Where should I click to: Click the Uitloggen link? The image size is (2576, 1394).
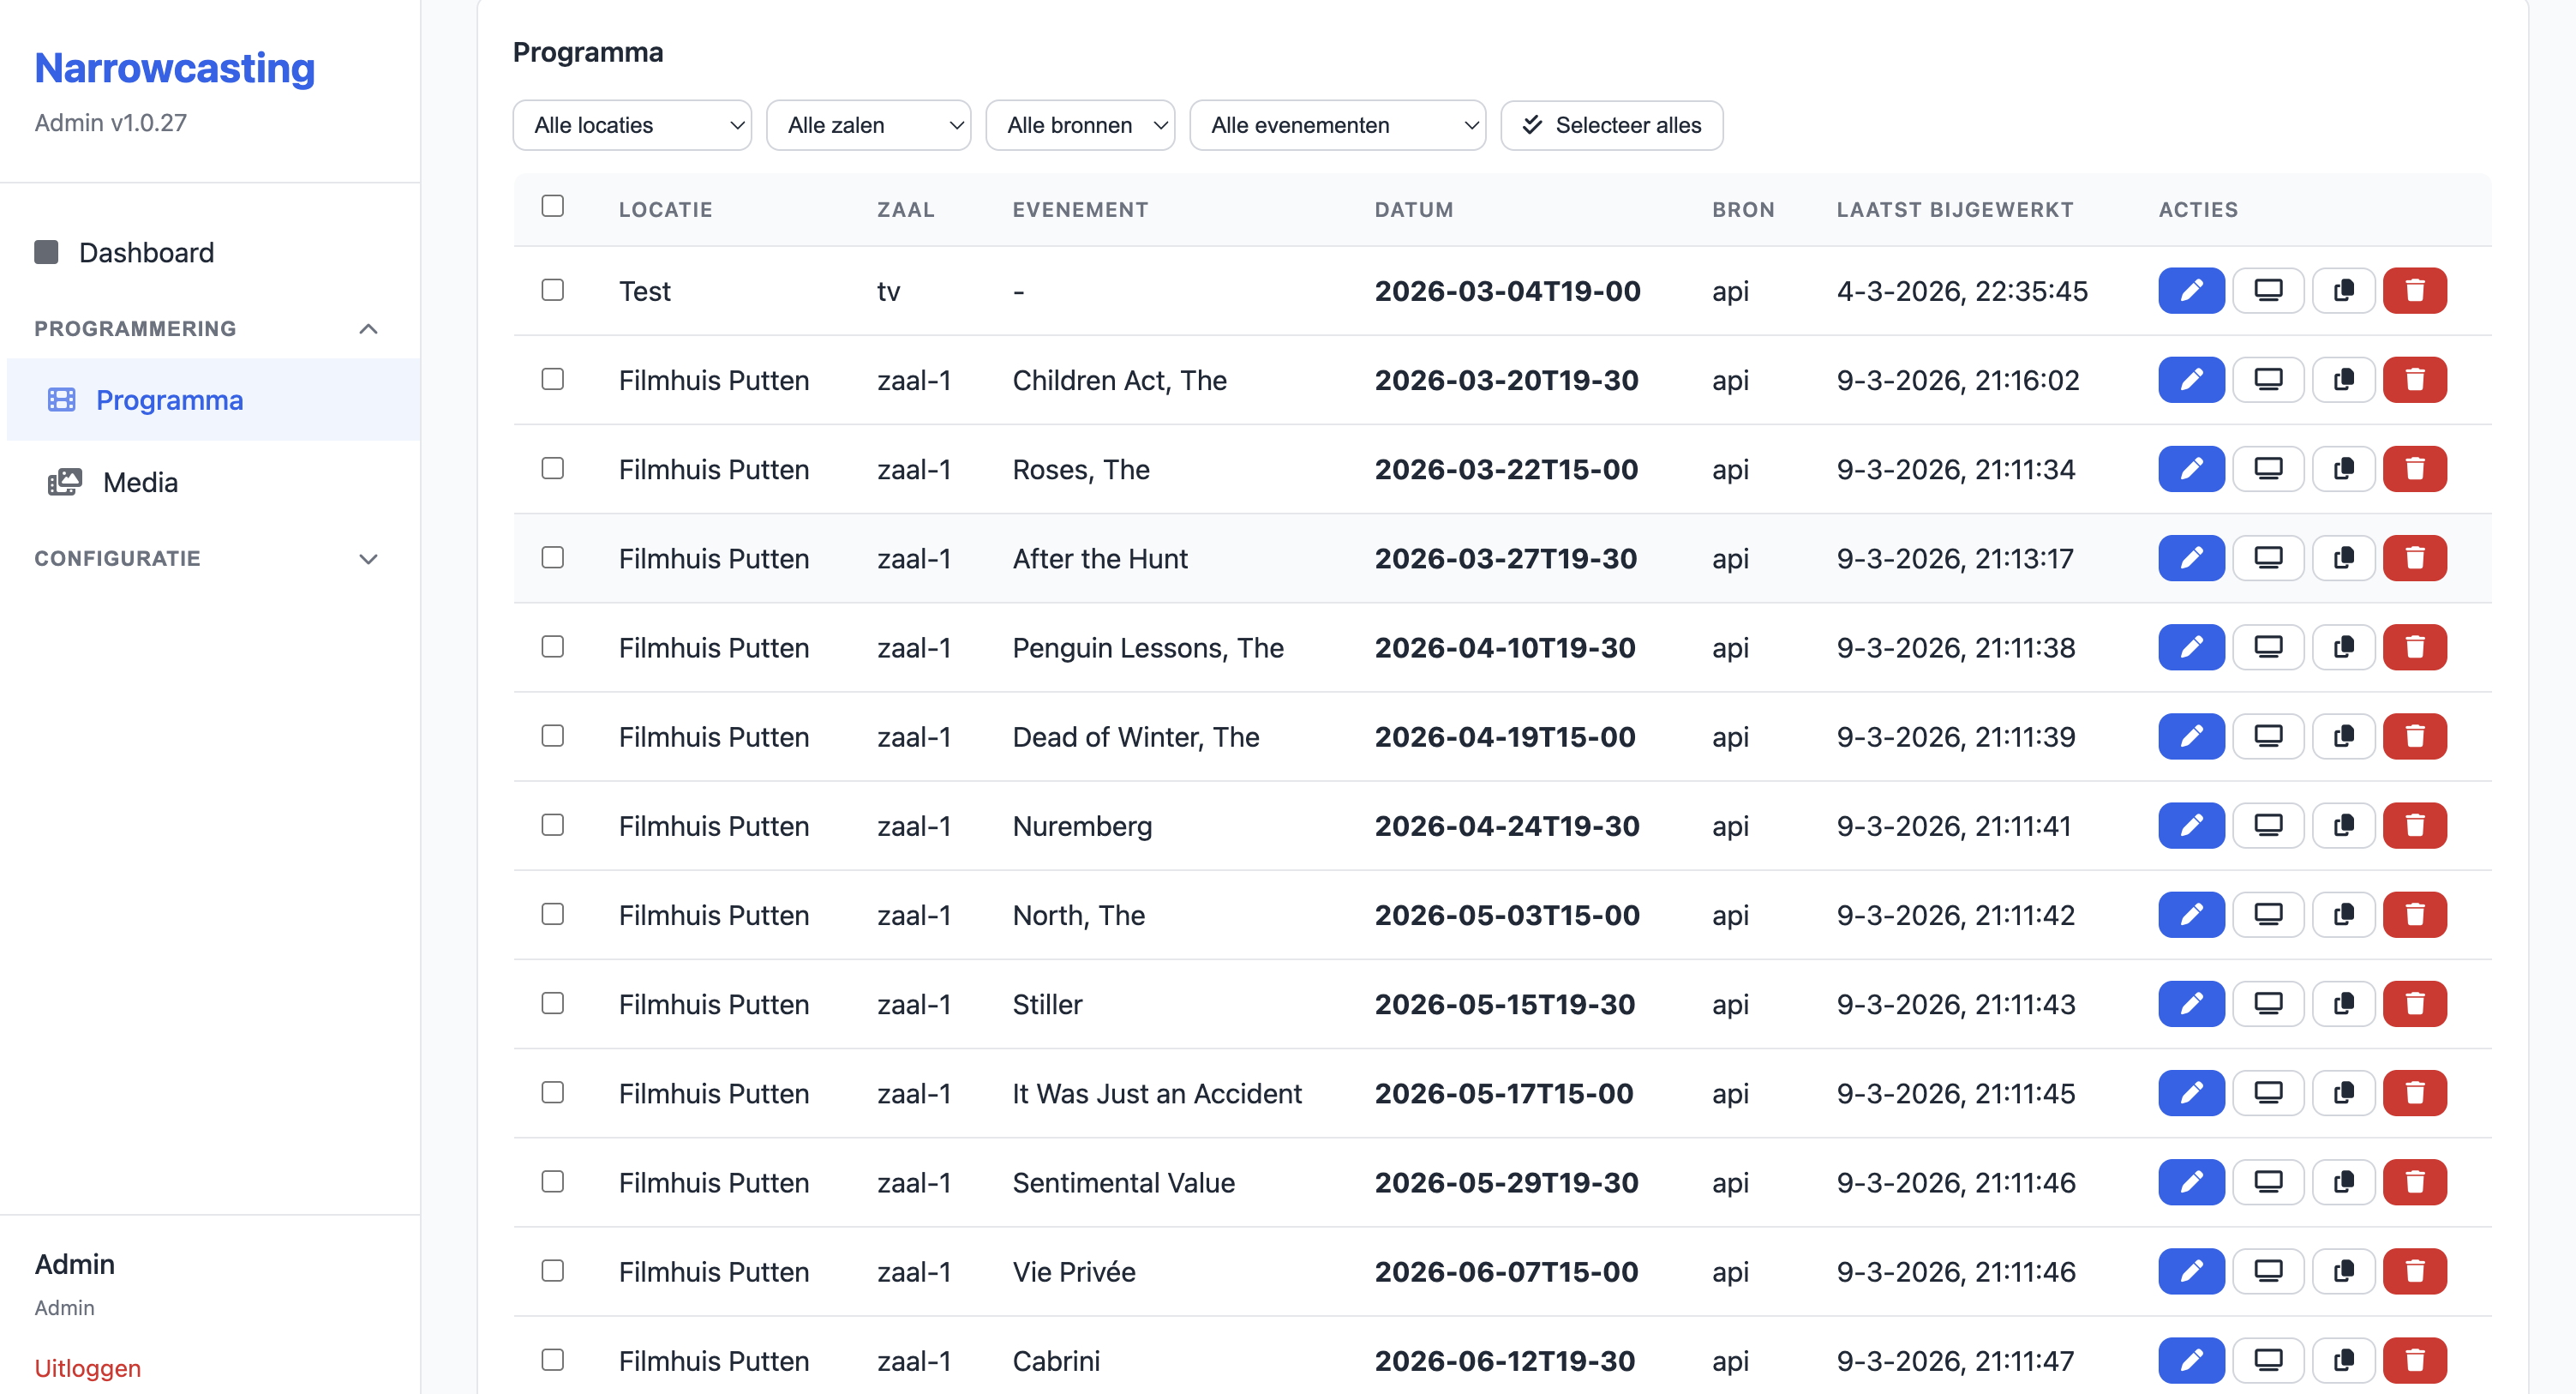coord(87,1367)
